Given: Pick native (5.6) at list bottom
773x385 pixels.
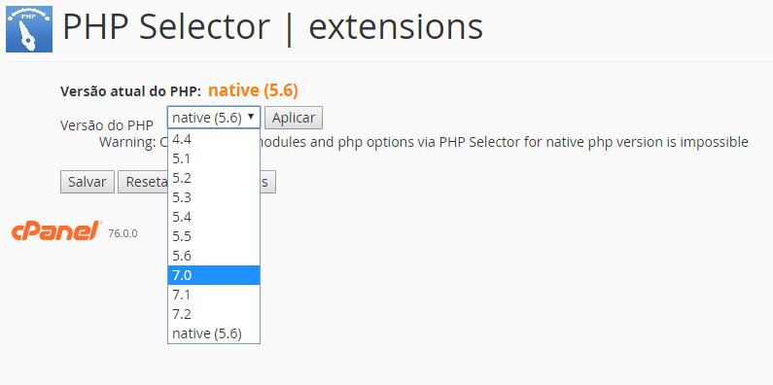Looking at the screenshot, I should pyautogui.click(x=214, y=333).
